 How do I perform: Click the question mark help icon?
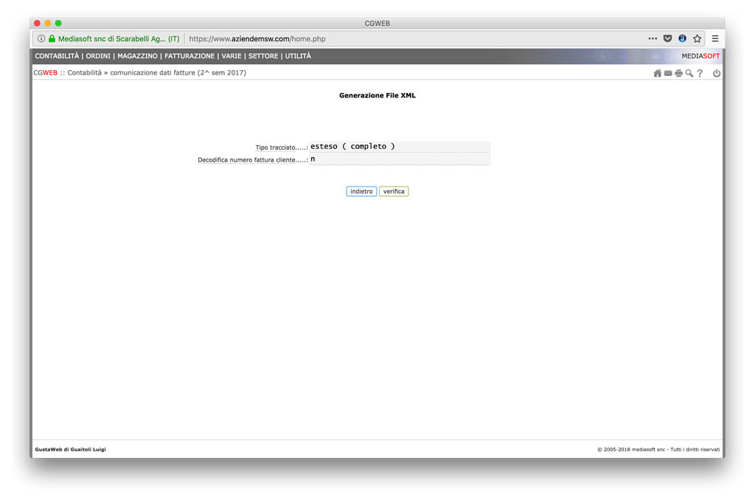point(700,73)
